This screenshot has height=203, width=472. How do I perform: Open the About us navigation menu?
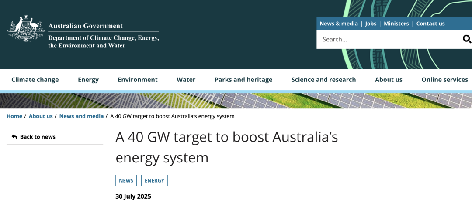click(x=389, y=80)
